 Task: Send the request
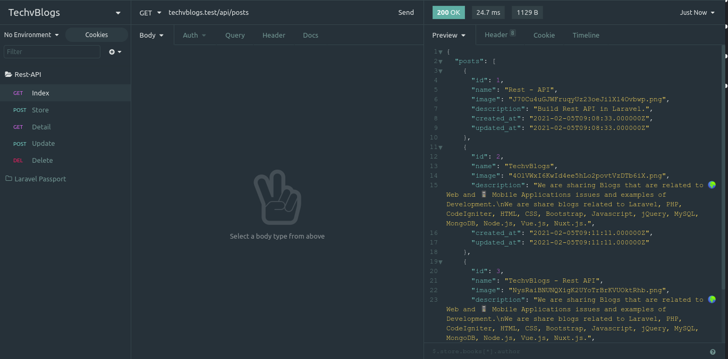[406, 13]
